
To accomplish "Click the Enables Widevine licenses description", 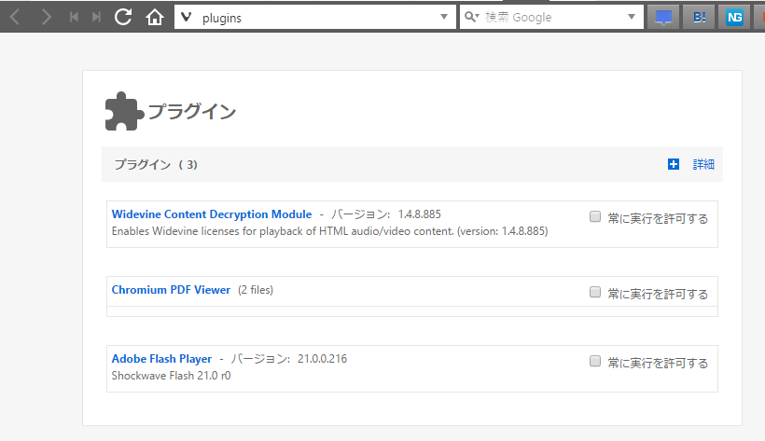I will coord(330,230).
